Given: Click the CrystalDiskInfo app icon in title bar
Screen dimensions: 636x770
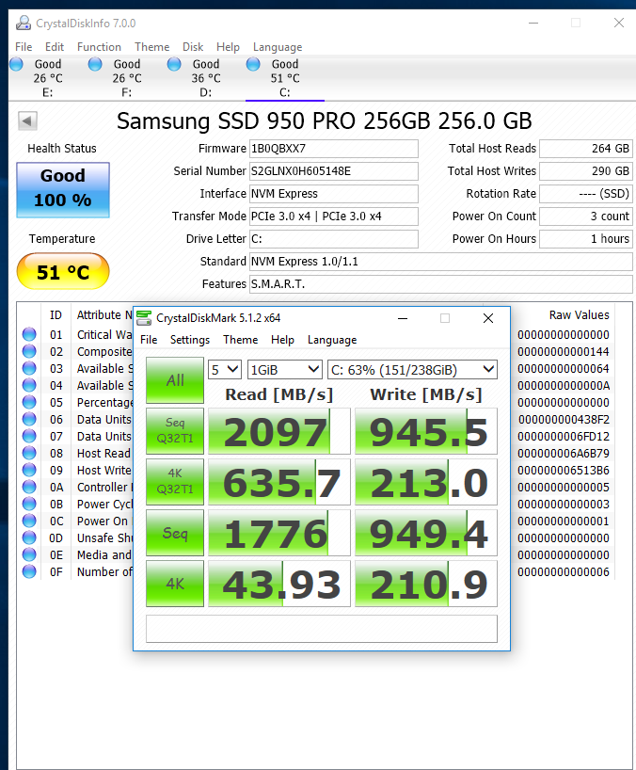Looking at the screenshot, I should pos(24,24).
